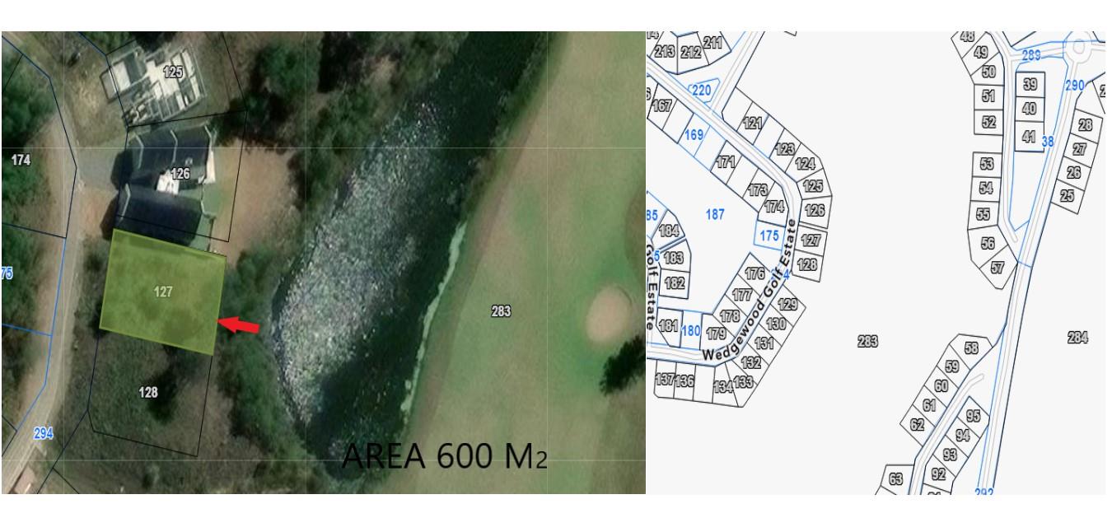The height and width of the screenshot is (518, 1112).
Task: Select plot 125 label on the aerial photo
Action: (x=173, y=72)
